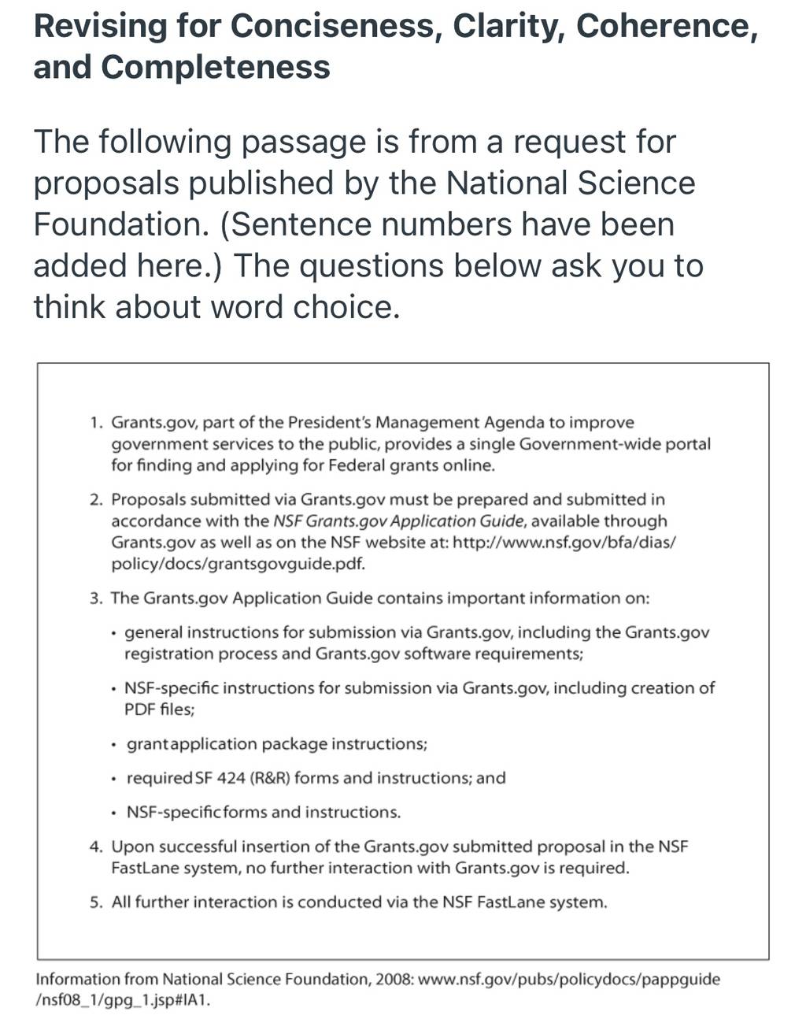806x1030 pixels.
Task: Click the italic NSF Grants.gov Application Guide title
Action: (x=398, y=521)
